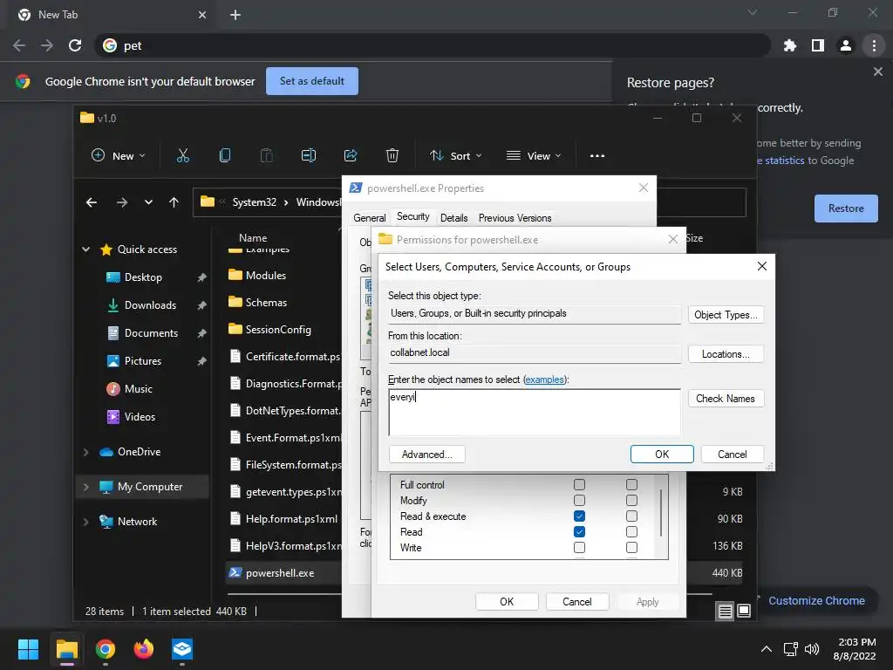Go up one folder level in File Explorer
Screen dimensions: 893x670
(174, 202)
